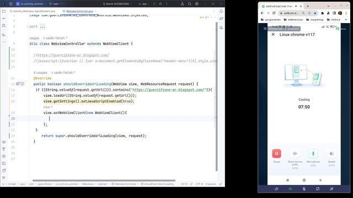This screenshot has height=198, width=353.
Task: Open the Commit tool window icon
Action: pyautogui.click(x=4, y=18)
